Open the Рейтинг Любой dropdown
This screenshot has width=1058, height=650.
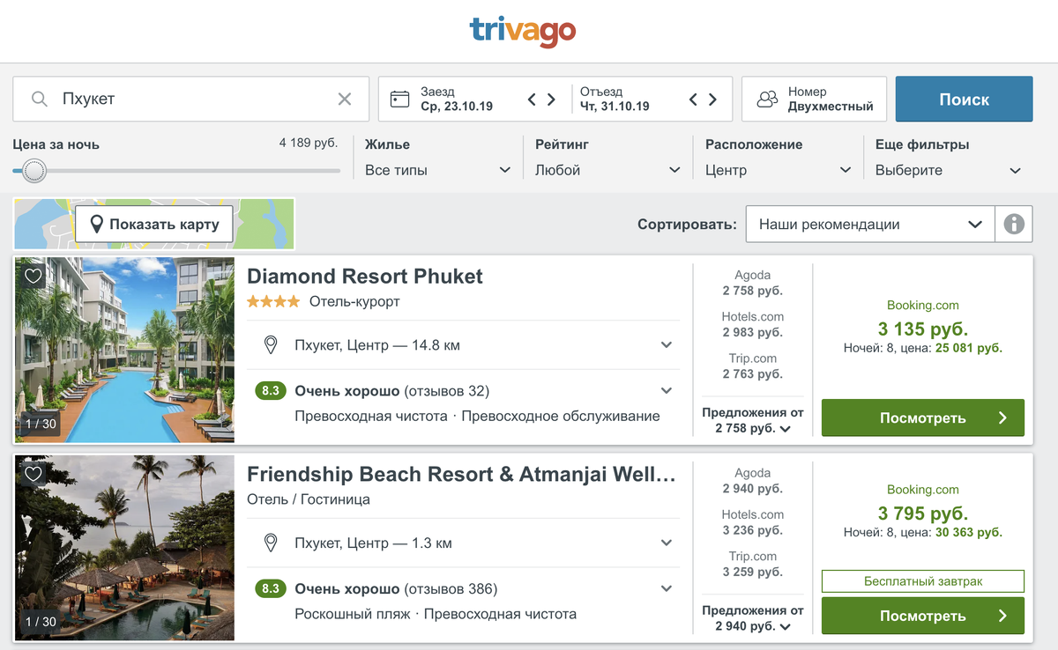tap(608, 170)
